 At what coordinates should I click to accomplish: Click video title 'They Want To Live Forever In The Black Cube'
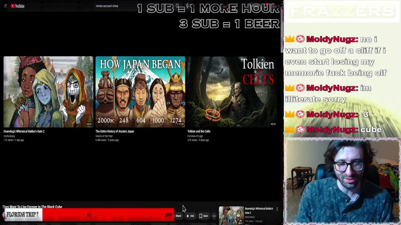(x=32, y=207)
